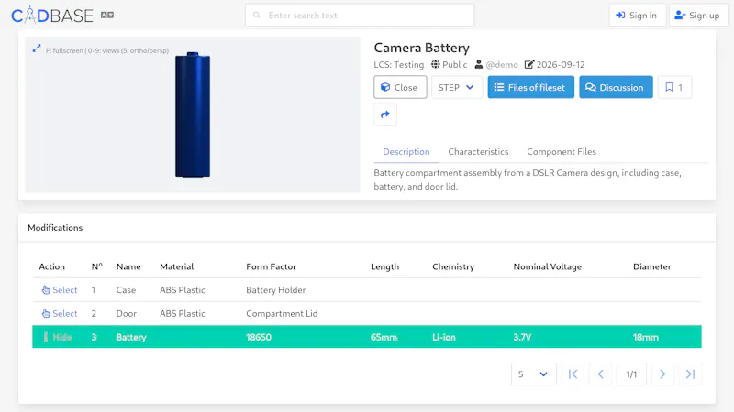
Task: Bookmark this component
Action: tap(674, 87)
